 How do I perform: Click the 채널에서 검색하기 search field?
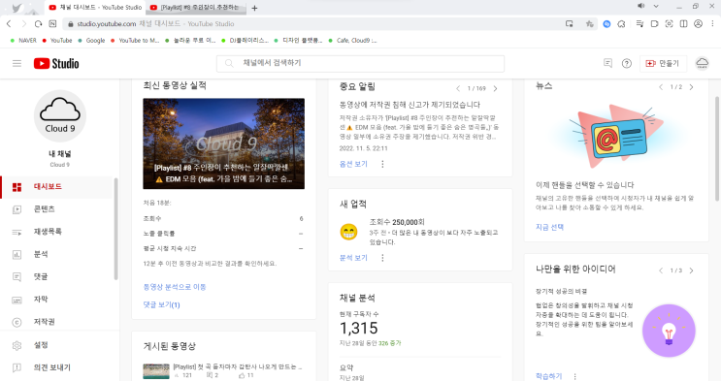(360, 63)
